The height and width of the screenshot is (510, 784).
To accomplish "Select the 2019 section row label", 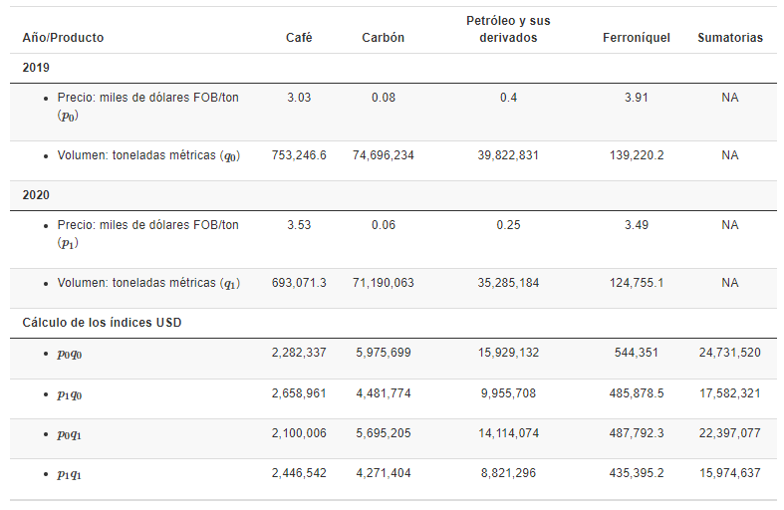I will (36, 68).
